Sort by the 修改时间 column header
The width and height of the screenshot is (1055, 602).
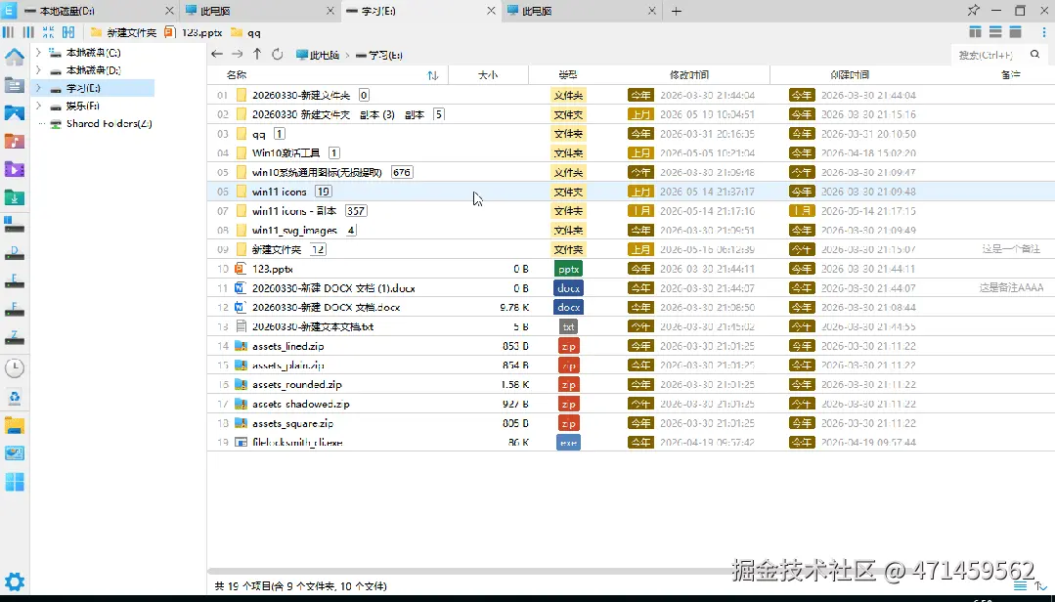coord(689,75)
